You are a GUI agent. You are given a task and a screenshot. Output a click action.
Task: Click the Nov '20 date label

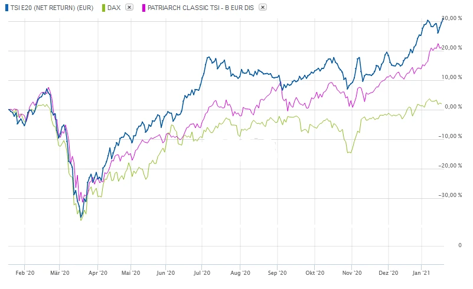click(352, 273)
